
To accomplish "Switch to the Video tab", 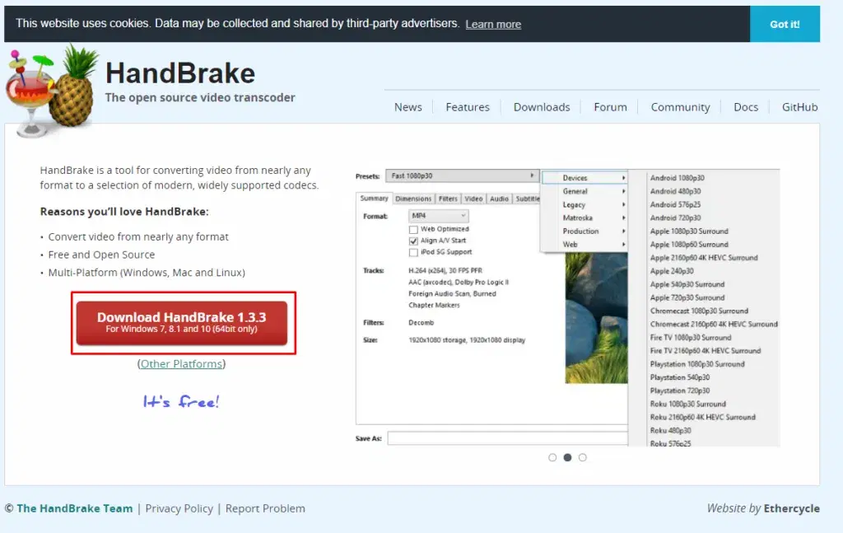I will pyautogui.click(x=473, y=199).
